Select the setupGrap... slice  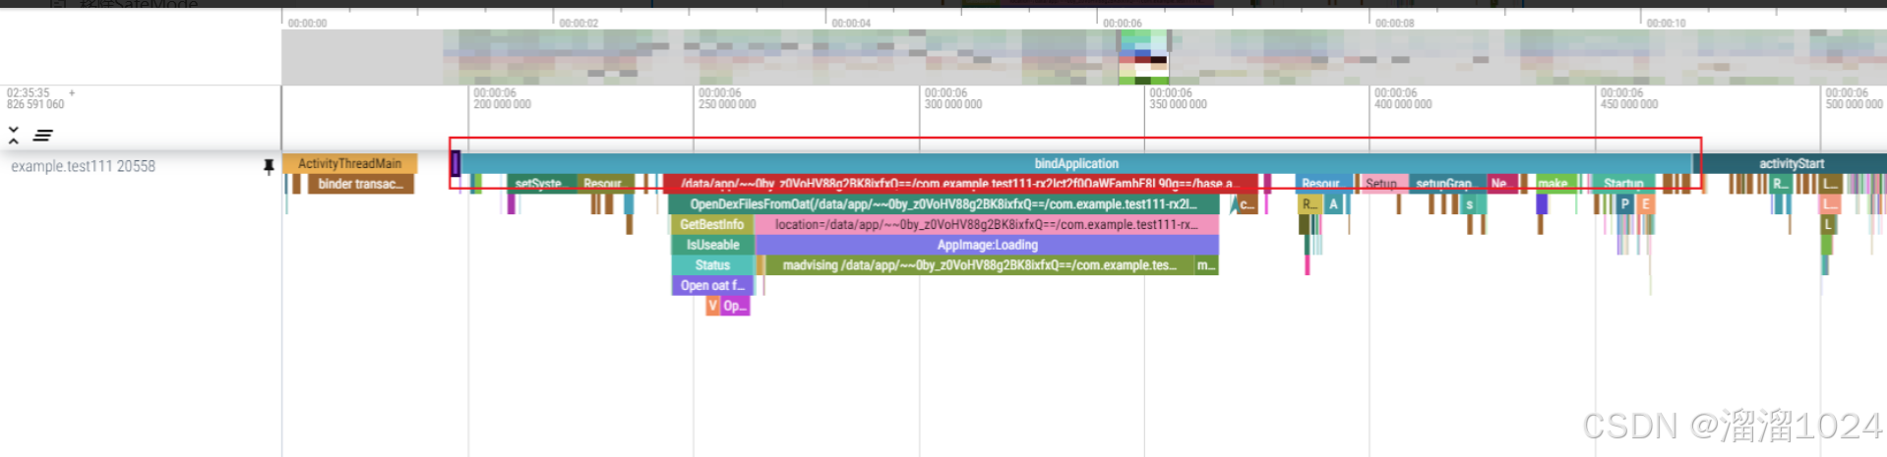[x=1446, y=184]
